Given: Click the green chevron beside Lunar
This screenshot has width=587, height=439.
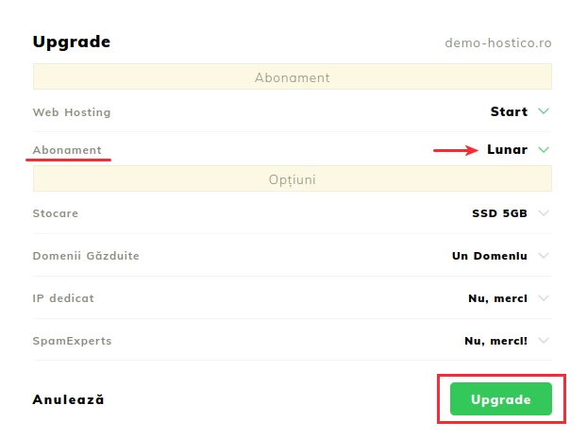Looking at the screenshot, I should click(x=543, y=149).
